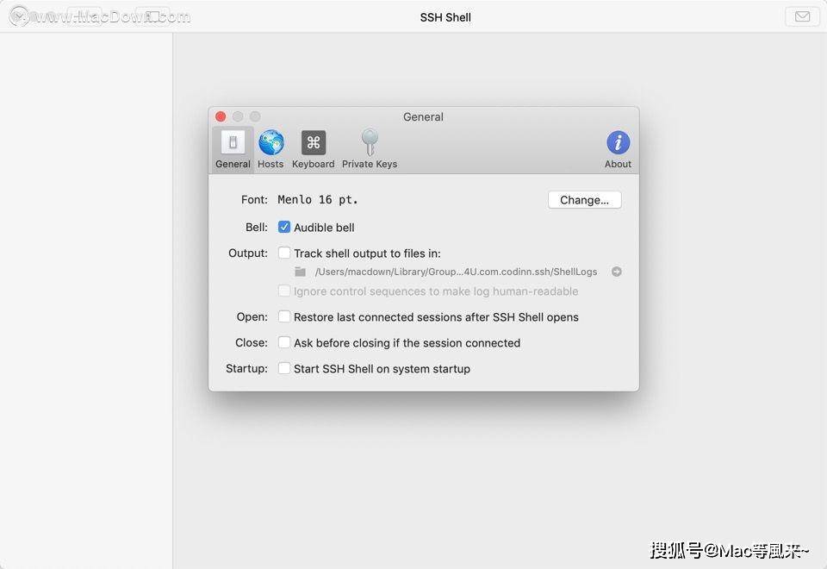
Task: Click the Change... font button
Action: (x=584, y=200)
